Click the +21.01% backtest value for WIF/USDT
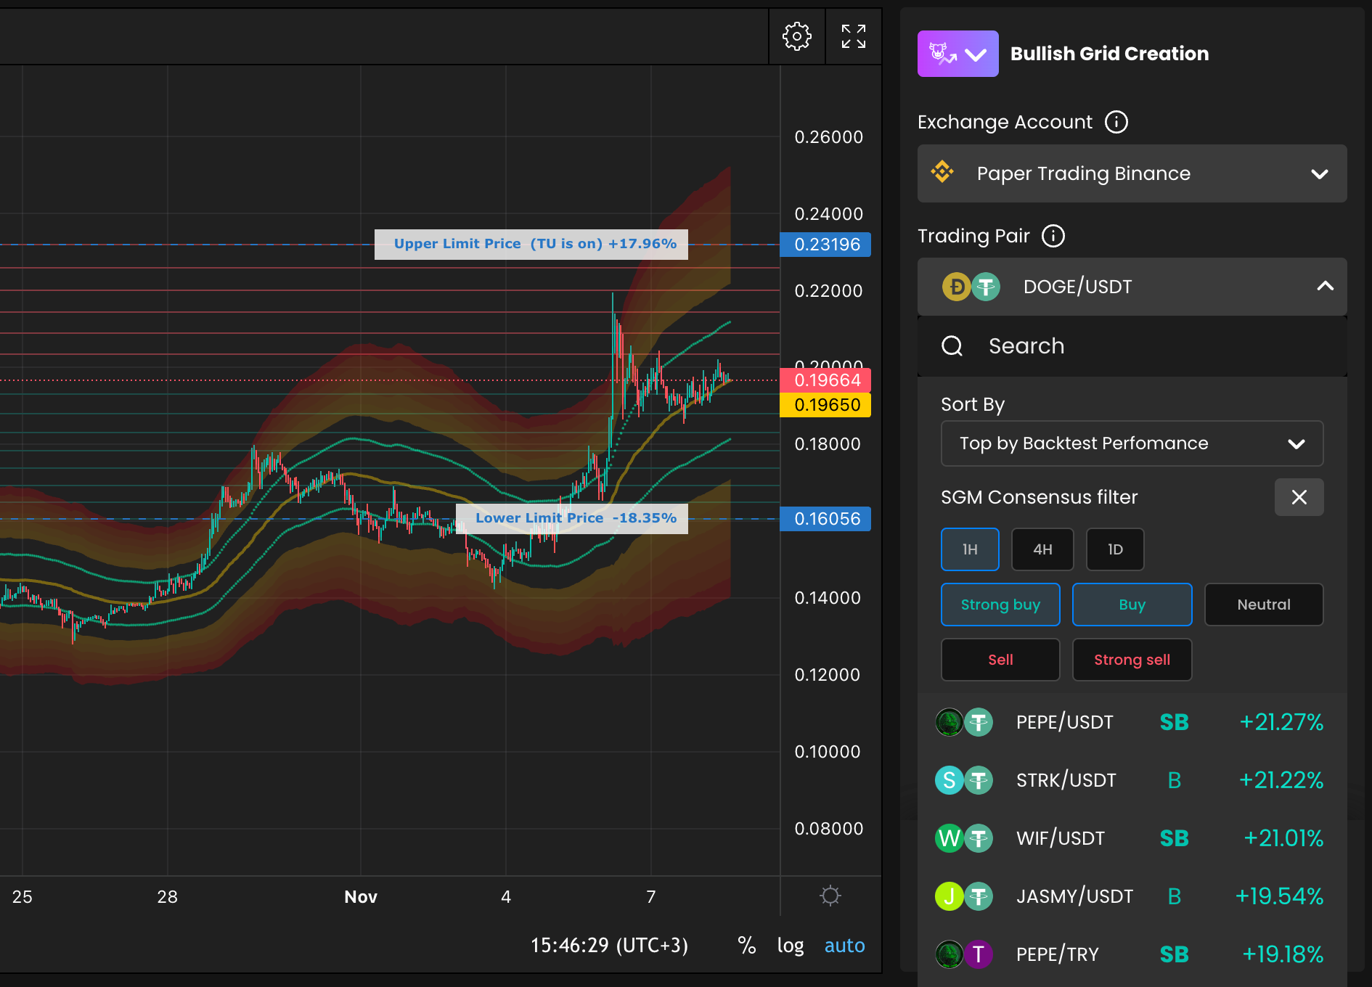The image size is (1372, 987). [1283, 838]
